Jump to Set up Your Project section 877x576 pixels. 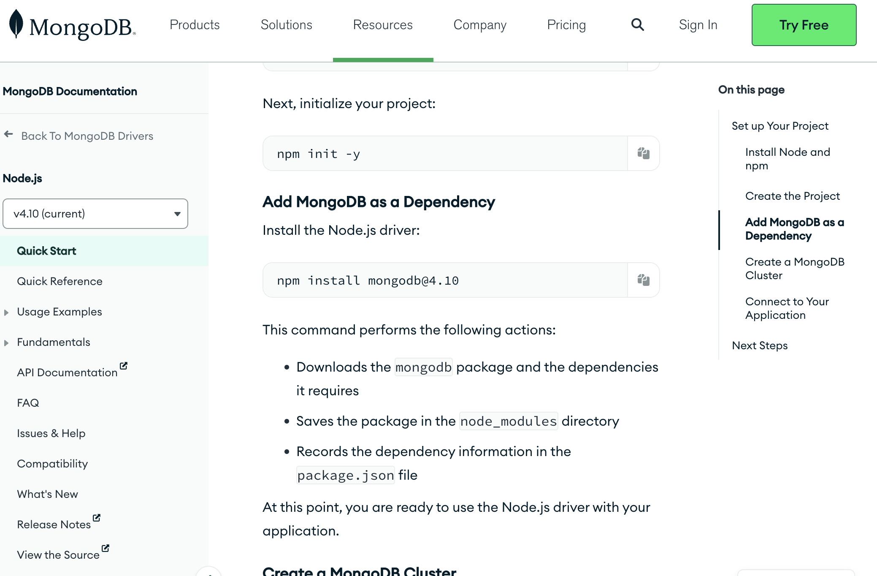780,126
